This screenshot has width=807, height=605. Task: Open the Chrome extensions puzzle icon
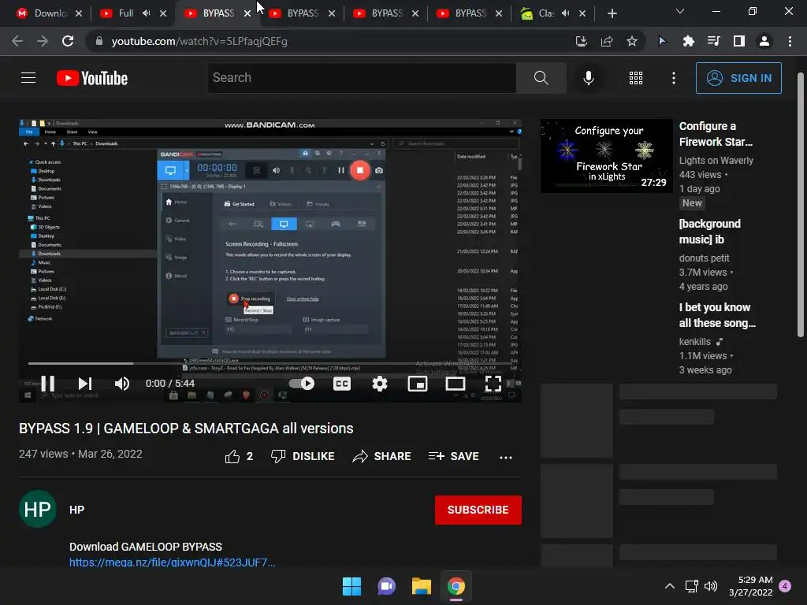(688, 41)
